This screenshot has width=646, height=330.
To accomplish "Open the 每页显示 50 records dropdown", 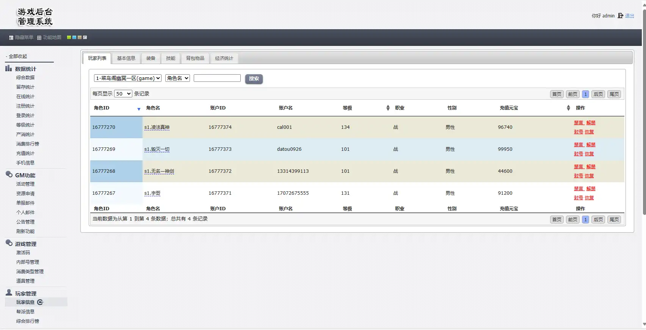I will pyautogui.click(x=123, y=94).
